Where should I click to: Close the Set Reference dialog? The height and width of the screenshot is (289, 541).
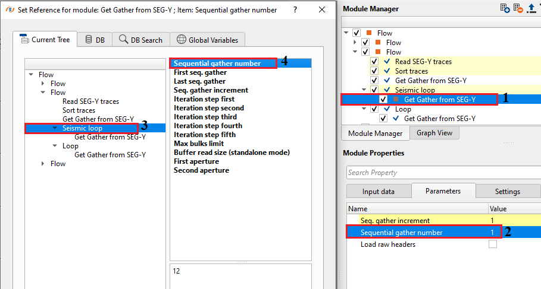pos(322,9)
